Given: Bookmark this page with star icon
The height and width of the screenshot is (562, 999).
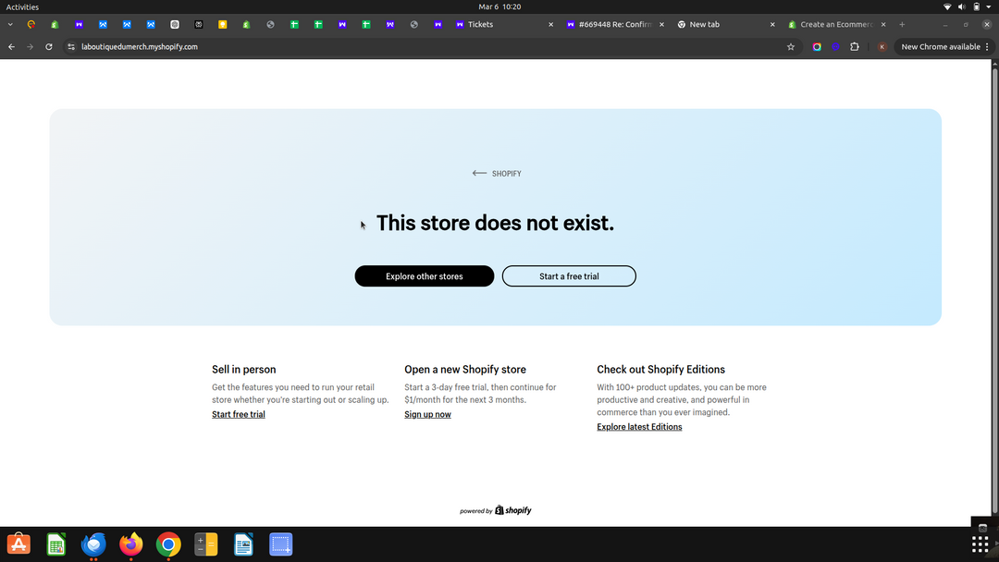Looking at the screenshot, I should pyautogui.click(x=791, y=46).
